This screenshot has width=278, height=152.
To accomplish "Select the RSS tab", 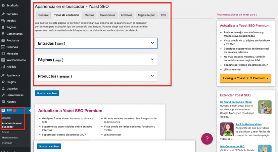I will pos(163,15).
